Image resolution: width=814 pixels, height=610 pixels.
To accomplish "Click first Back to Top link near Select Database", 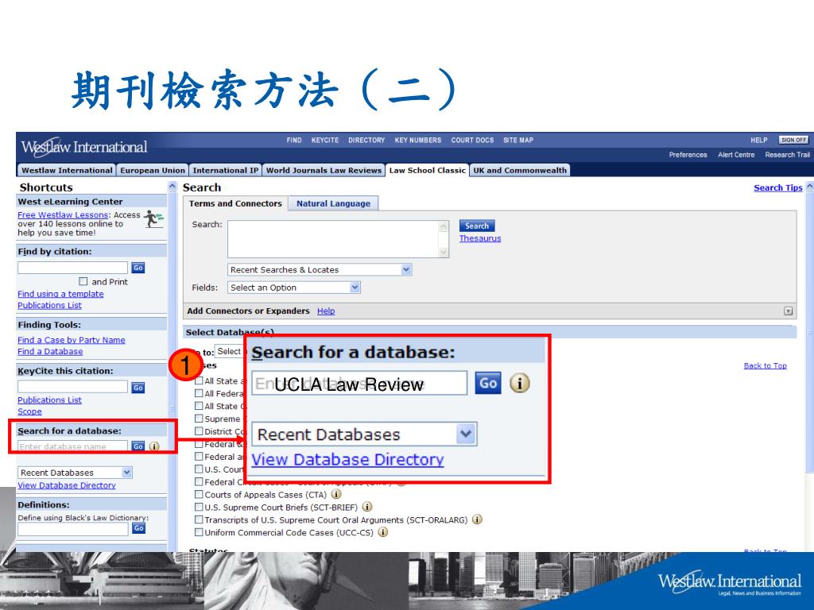I will tap(766, 365).
